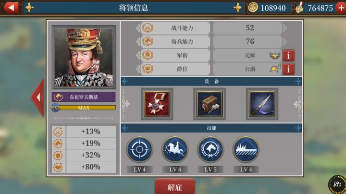Open the supply crate equipment slot
The width and height of the screenshot is (346, 194).
(210, 104)
